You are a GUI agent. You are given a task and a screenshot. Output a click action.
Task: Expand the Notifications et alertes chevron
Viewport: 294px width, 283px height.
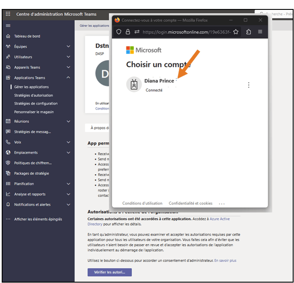(68, 205)
